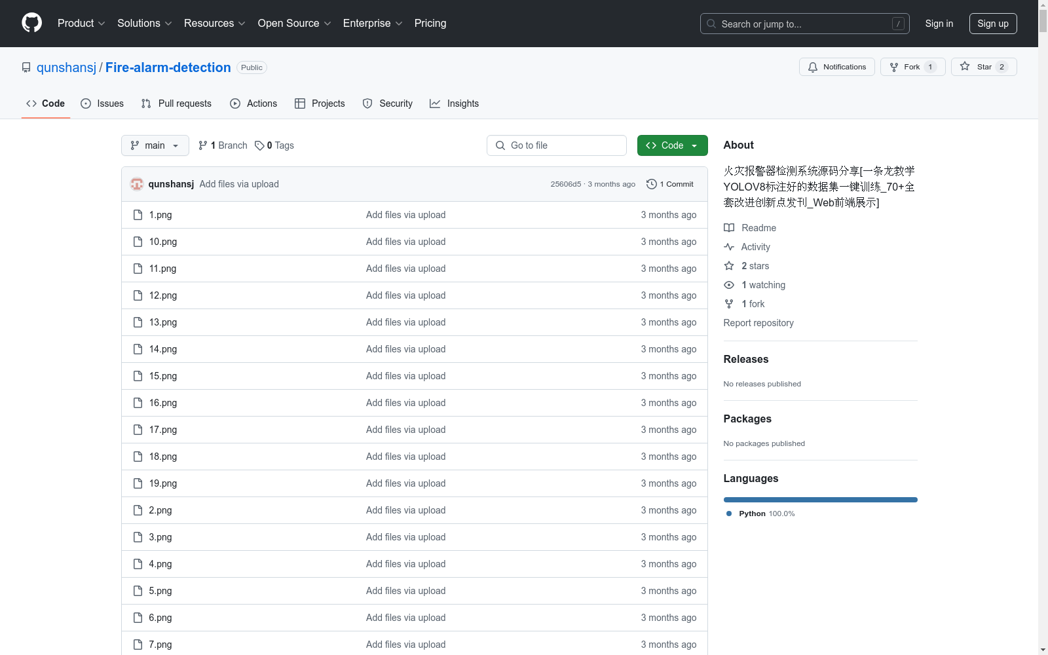Switch to the Pull requests tab
The image size is (1048, 655).
tap(176, 103)
